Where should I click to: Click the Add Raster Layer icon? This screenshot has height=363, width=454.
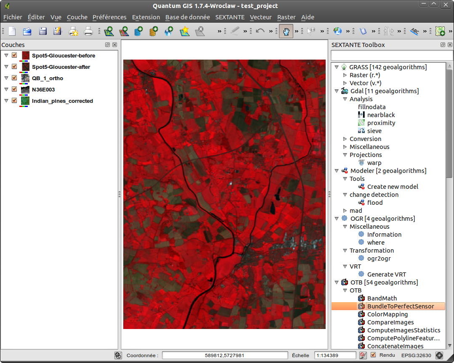tap(124, 31)
